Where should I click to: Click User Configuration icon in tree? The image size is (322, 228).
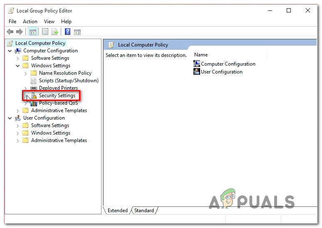coord(18,118)
